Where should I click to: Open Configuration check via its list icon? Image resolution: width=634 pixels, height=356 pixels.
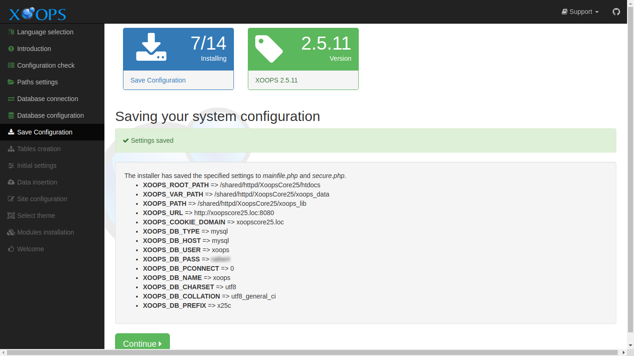coord(10,65)
